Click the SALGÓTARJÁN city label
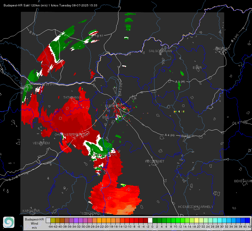This screenshot has width=252, height=231. tap(160, 51)
